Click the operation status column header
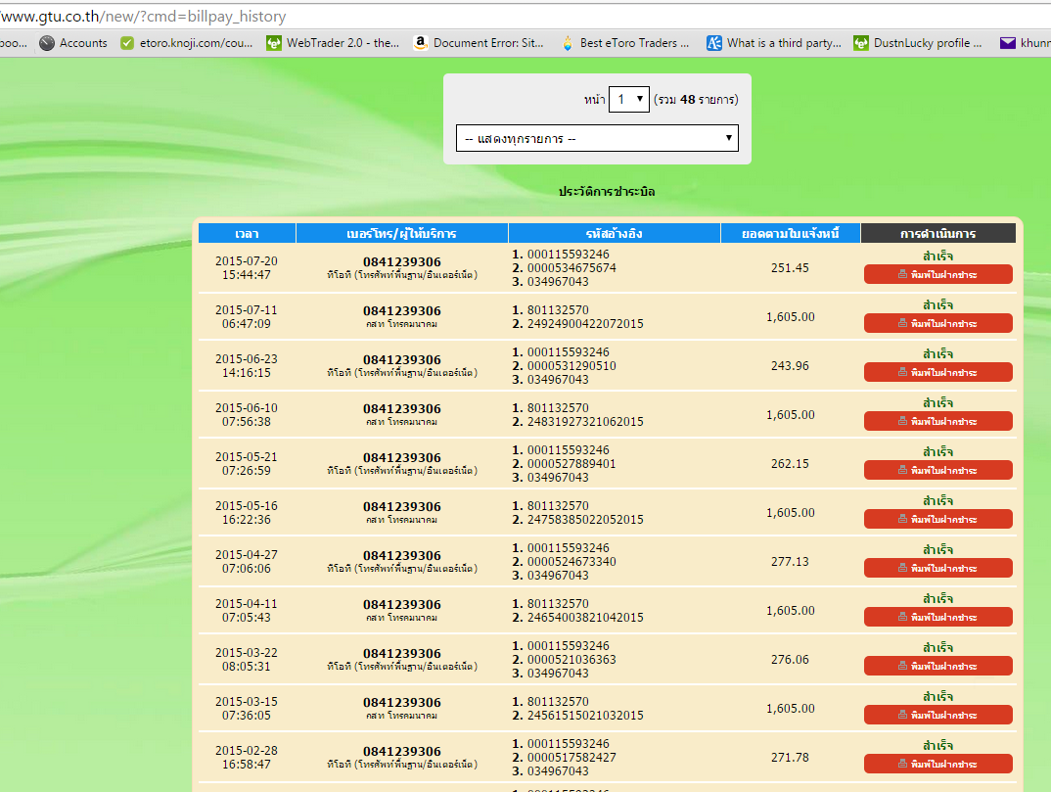The width and height of the screenshot is (1051, 792). 937,233
